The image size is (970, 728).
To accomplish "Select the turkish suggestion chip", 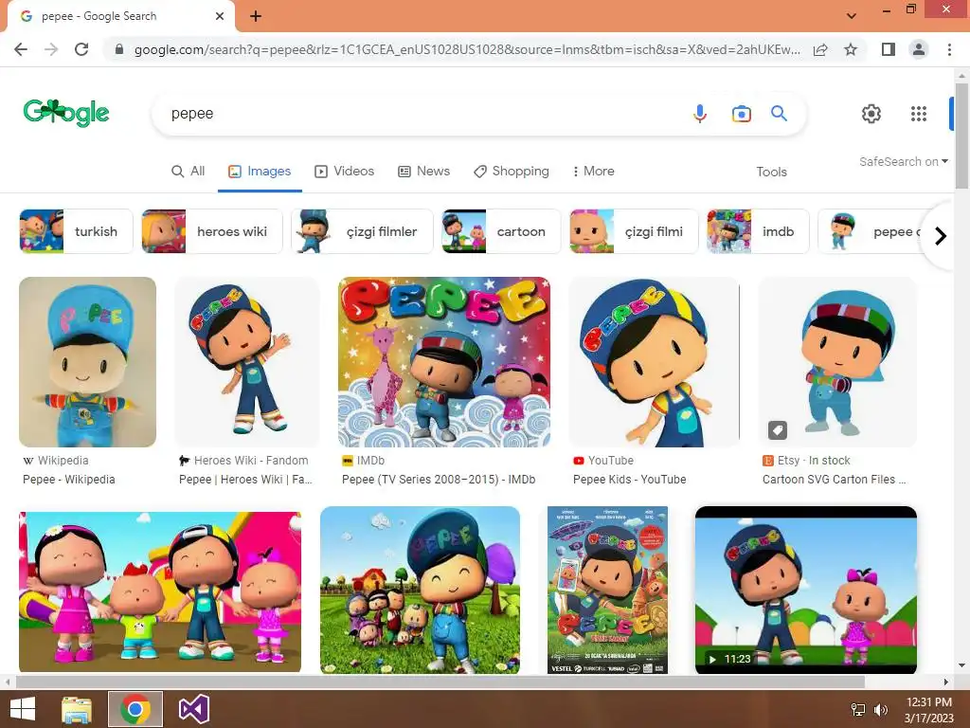I will 76,231.
